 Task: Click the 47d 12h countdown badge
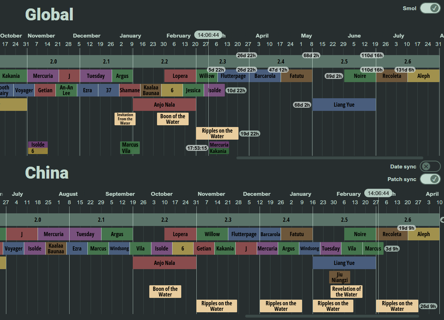pyautogui.click(x=278, y=70)
